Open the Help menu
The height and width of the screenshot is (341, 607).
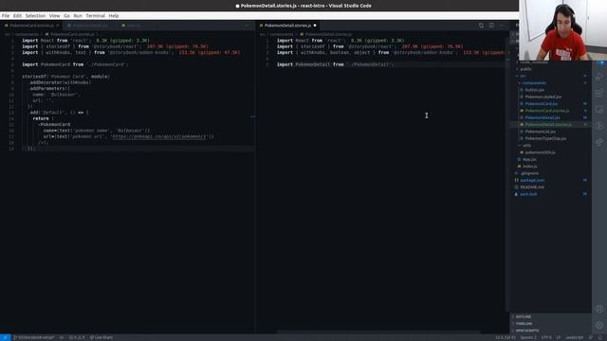click(114, 16)
